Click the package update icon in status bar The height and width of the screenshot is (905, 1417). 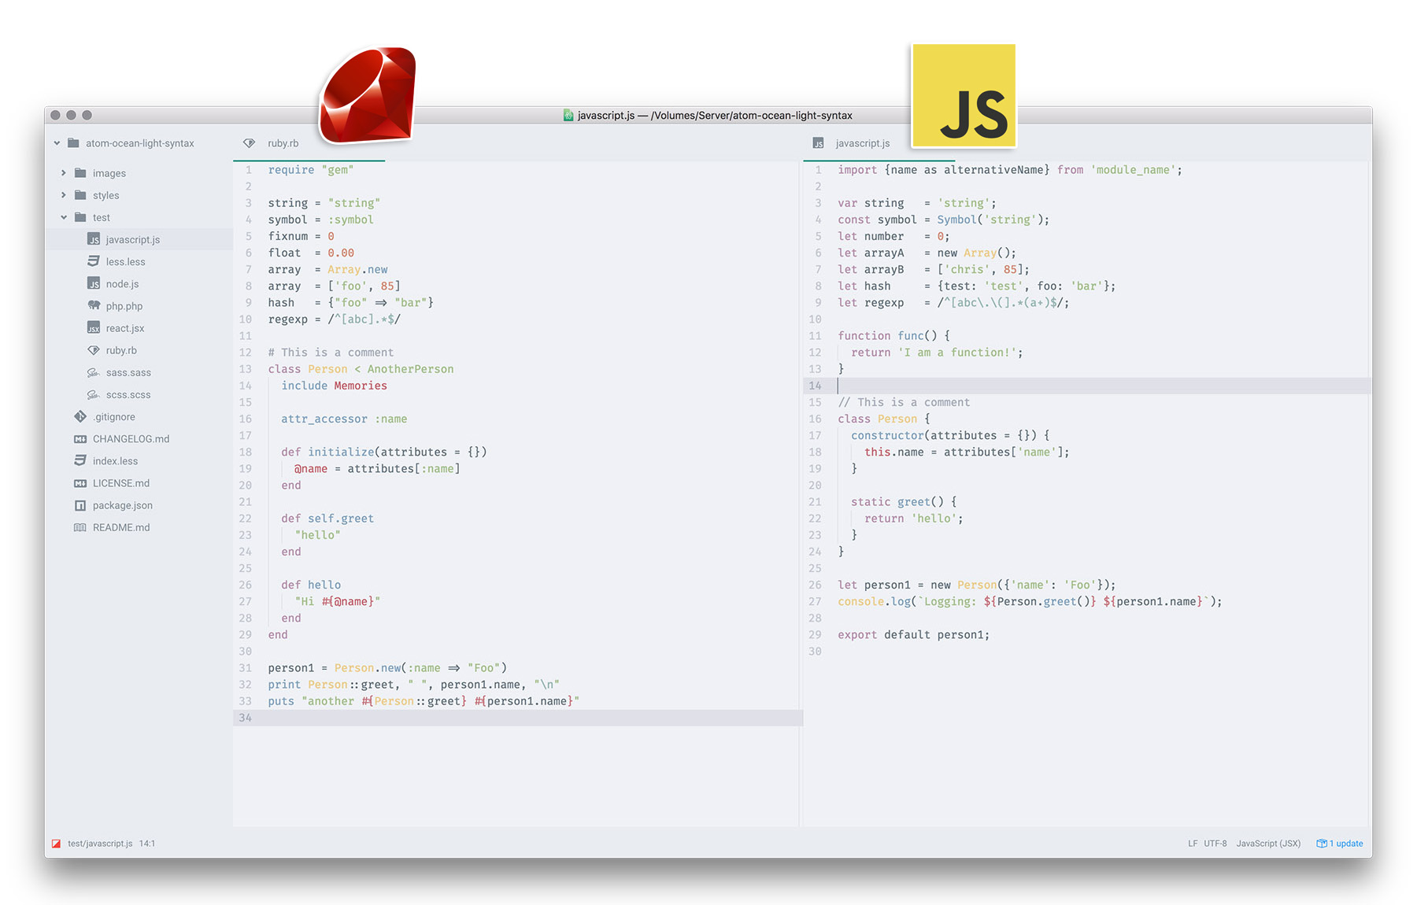click(x=1321, y=844)
